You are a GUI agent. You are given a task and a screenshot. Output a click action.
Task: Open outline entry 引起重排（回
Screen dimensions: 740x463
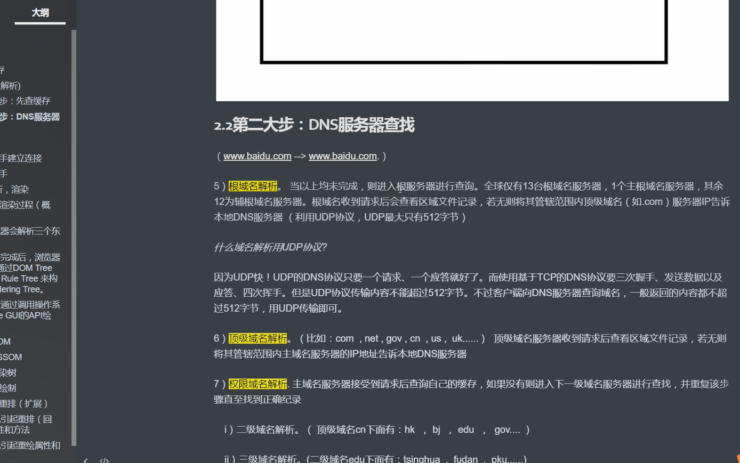tap(26, 424)
